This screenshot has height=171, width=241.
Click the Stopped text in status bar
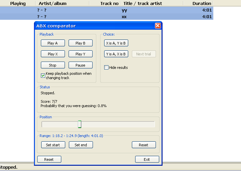tap(8, 167)
